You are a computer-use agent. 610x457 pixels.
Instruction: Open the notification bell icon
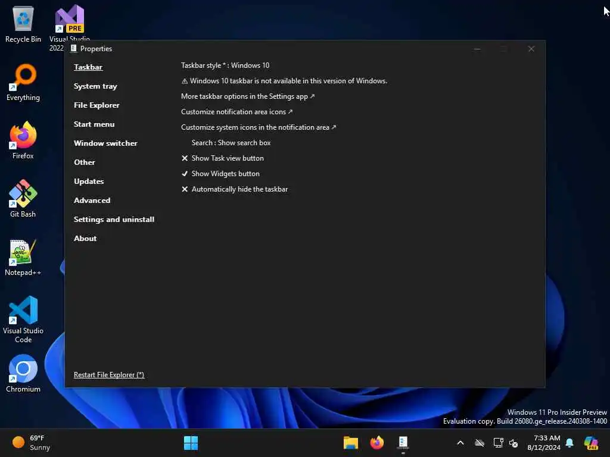(569, 443)
